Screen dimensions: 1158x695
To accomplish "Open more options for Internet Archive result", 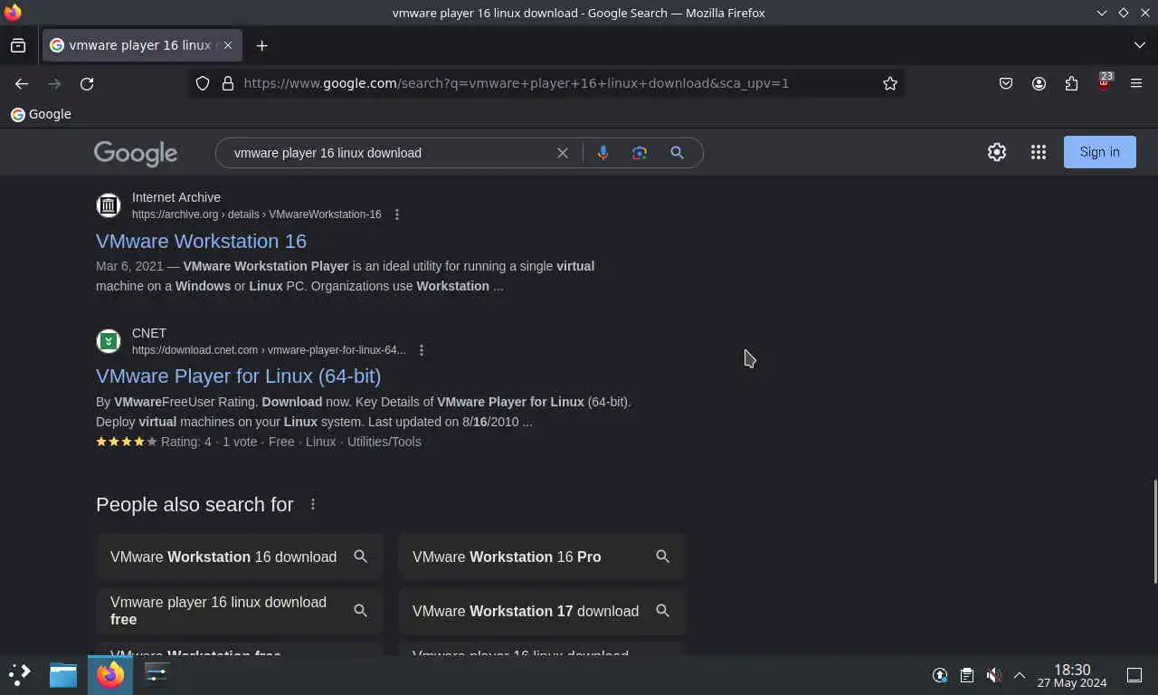I will tap(396, 214).
